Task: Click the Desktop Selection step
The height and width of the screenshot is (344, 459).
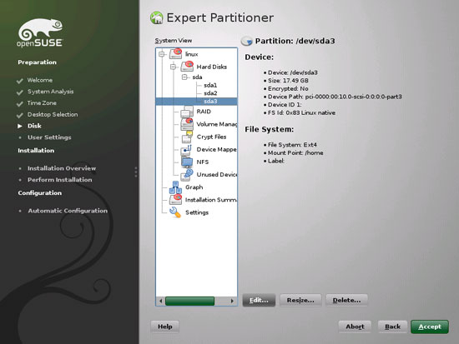Action: pyautogui.click(x=53, y=114)
